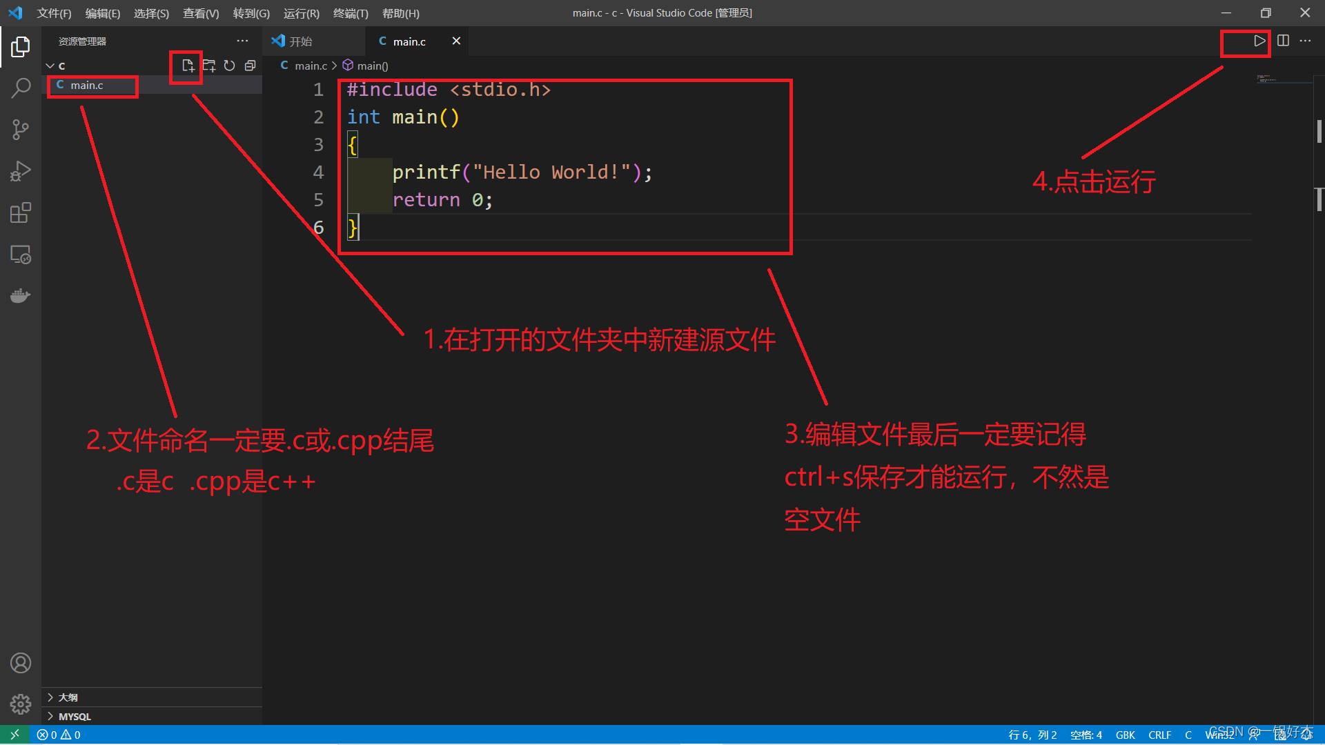Screen dimensions: 1325x745
Task: Split the editor to the right
Action: [1283, 41]
